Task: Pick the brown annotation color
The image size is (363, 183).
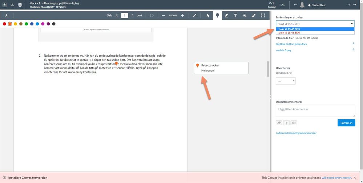Action: pyautogui.click(x=21, y=24)
